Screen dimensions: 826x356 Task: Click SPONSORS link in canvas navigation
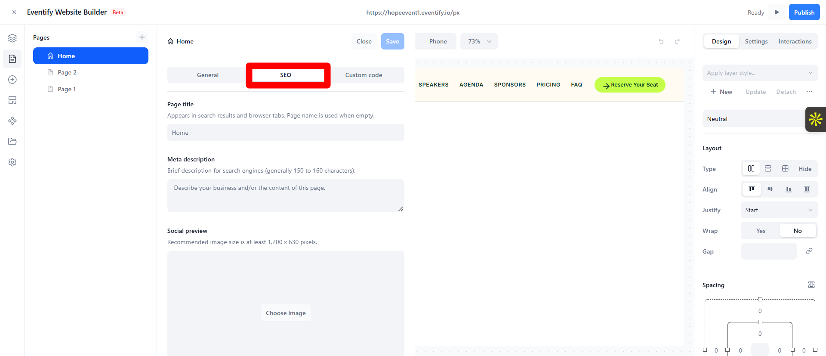pos(510,85)
